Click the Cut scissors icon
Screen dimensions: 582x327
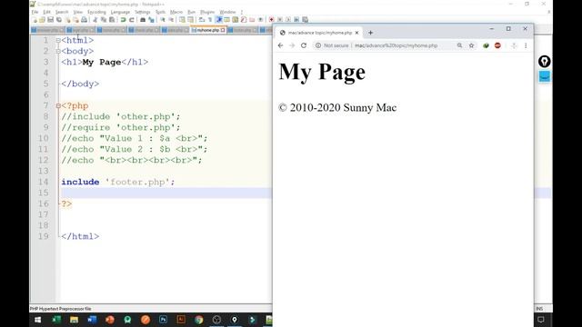(95, 20)
